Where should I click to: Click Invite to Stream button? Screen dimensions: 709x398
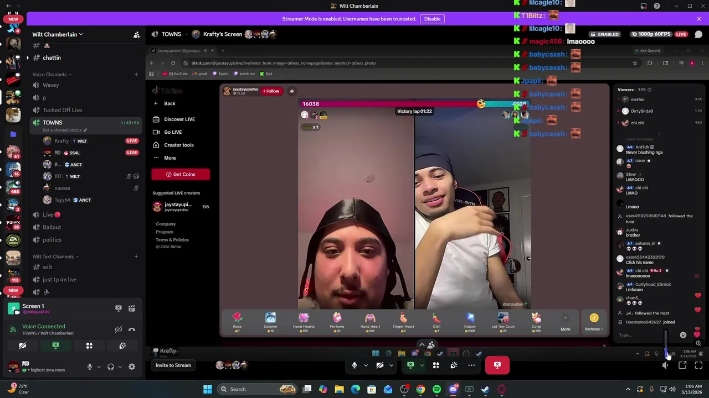(x=173, y=365)
